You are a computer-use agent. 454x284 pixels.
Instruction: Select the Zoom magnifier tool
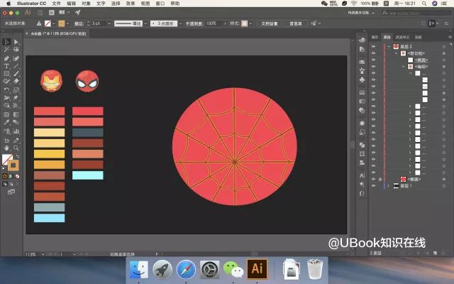pos(16,148)
